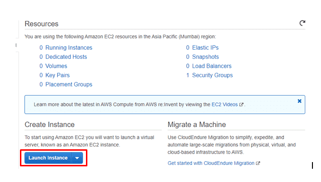Open Placement Groups

click(69, 84)
